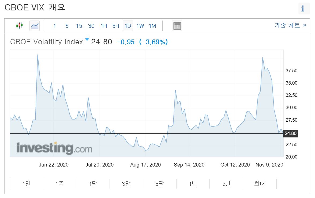Viewport: 315px width, 198px height.
Task: Select the 6달 range tab
Action: [160, 184]
